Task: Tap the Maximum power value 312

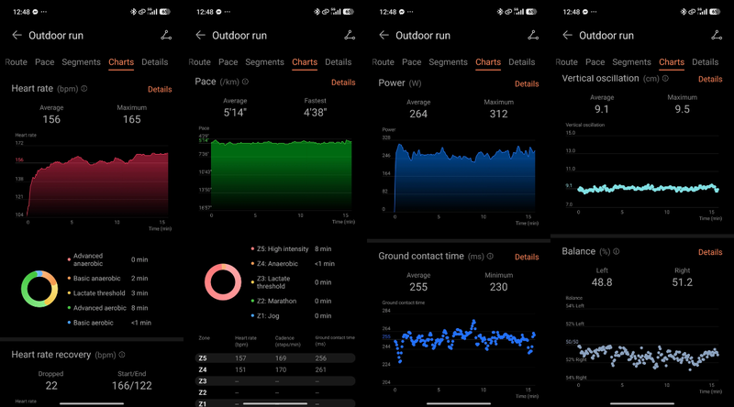Action: point(498,114)
